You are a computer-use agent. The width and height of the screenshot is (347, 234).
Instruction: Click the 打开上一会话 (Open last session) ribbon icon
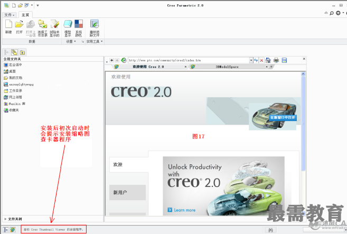click(x=31, y=28)
